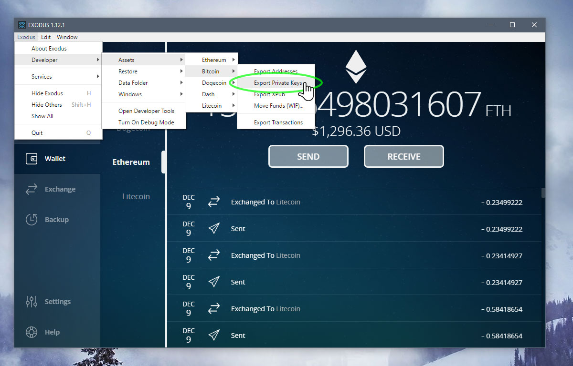573x366 pixels.
Task: Expand Litecoin asset submenu
Action: [x=212, y=106]
